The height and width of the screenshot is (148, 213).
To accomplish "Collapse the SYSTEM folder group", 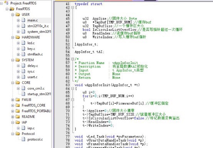I will (x=13, y=60).
